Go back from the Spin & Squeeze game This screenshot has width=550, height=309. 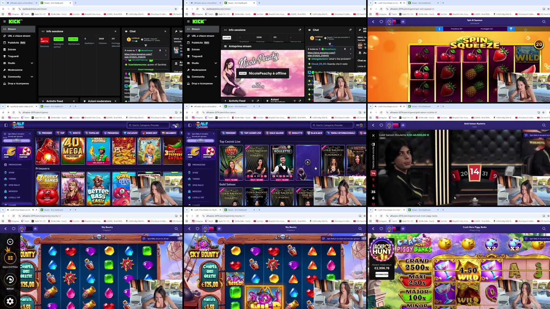coord(373,22)
